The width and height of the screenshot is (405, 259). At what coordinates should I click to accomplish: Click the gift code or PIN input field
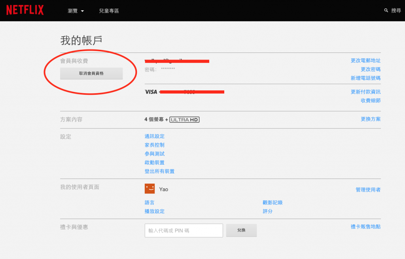pyautogui.click(x=184, y=230)
